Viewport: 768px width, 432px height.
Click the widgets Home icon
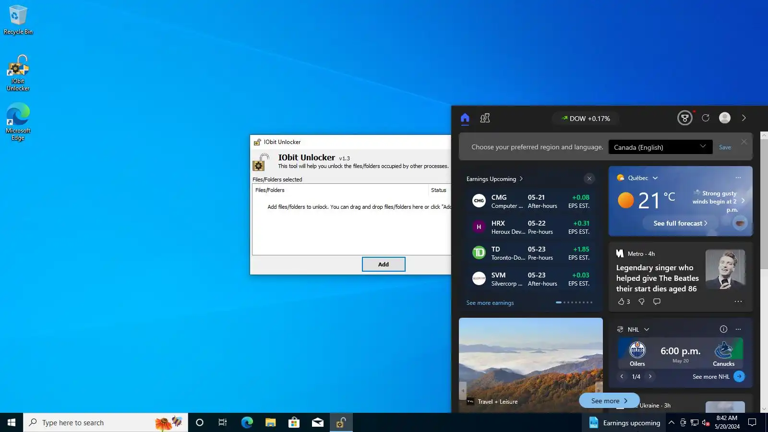[x=465, y=118]
